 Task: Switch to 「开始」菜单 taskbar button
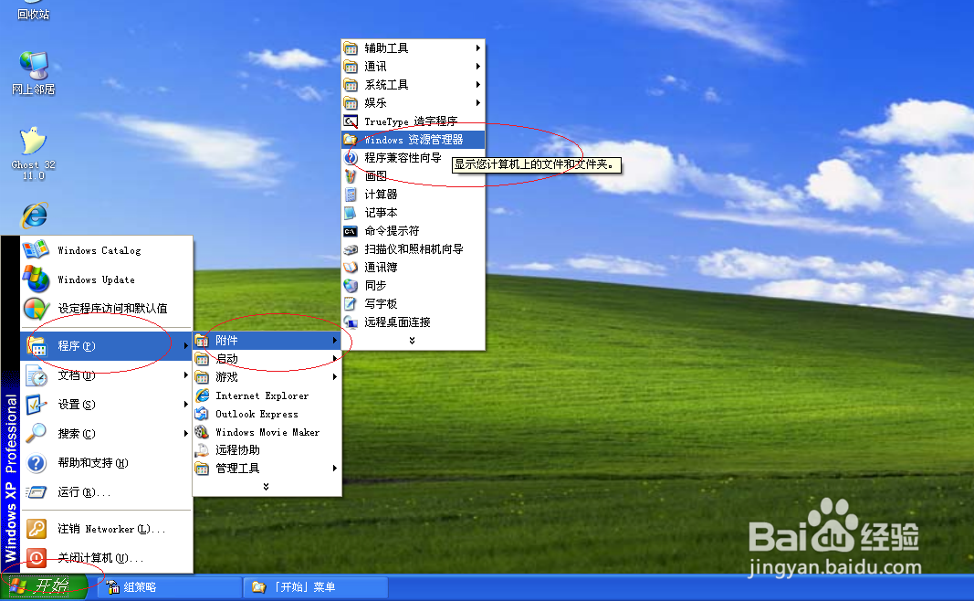[318, 587]
